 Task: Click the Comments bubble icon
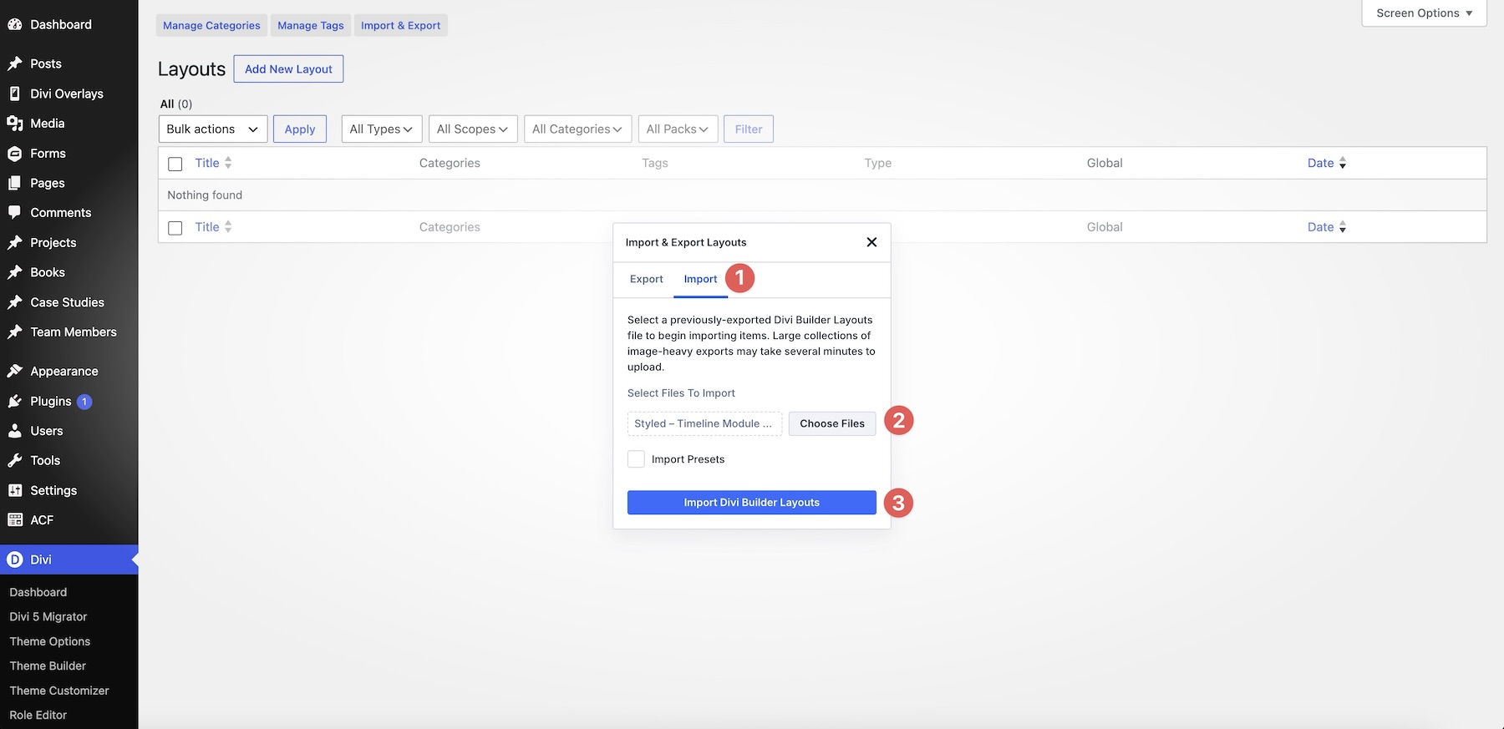pyautogui.click(x=14, y=213)
